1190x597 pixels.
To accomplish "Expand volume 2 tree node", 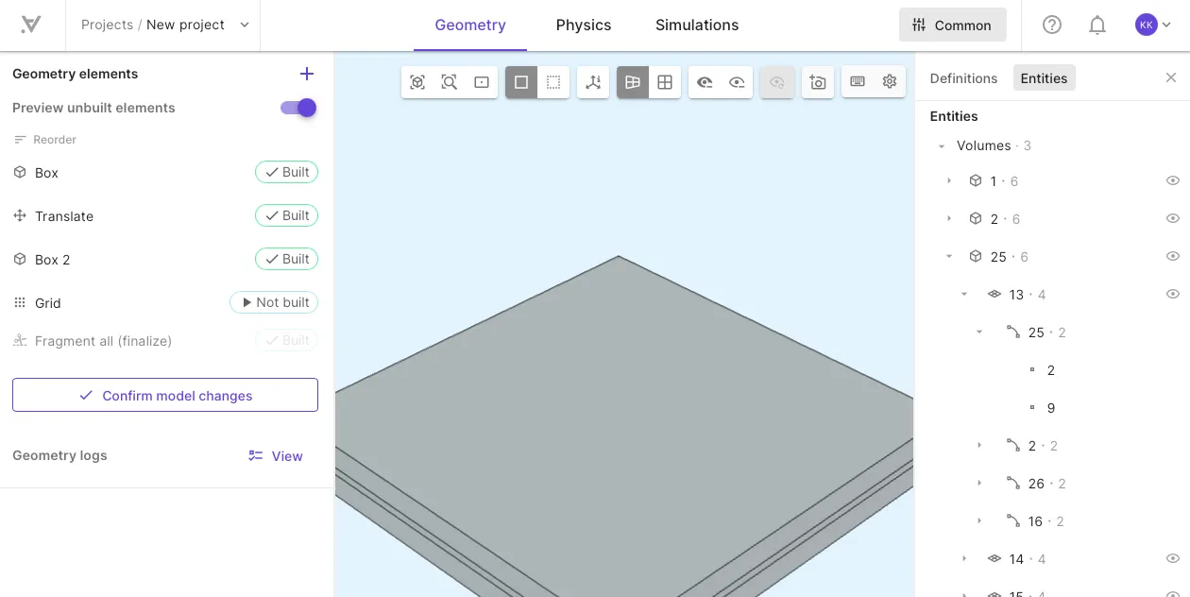I will (949, 218).
